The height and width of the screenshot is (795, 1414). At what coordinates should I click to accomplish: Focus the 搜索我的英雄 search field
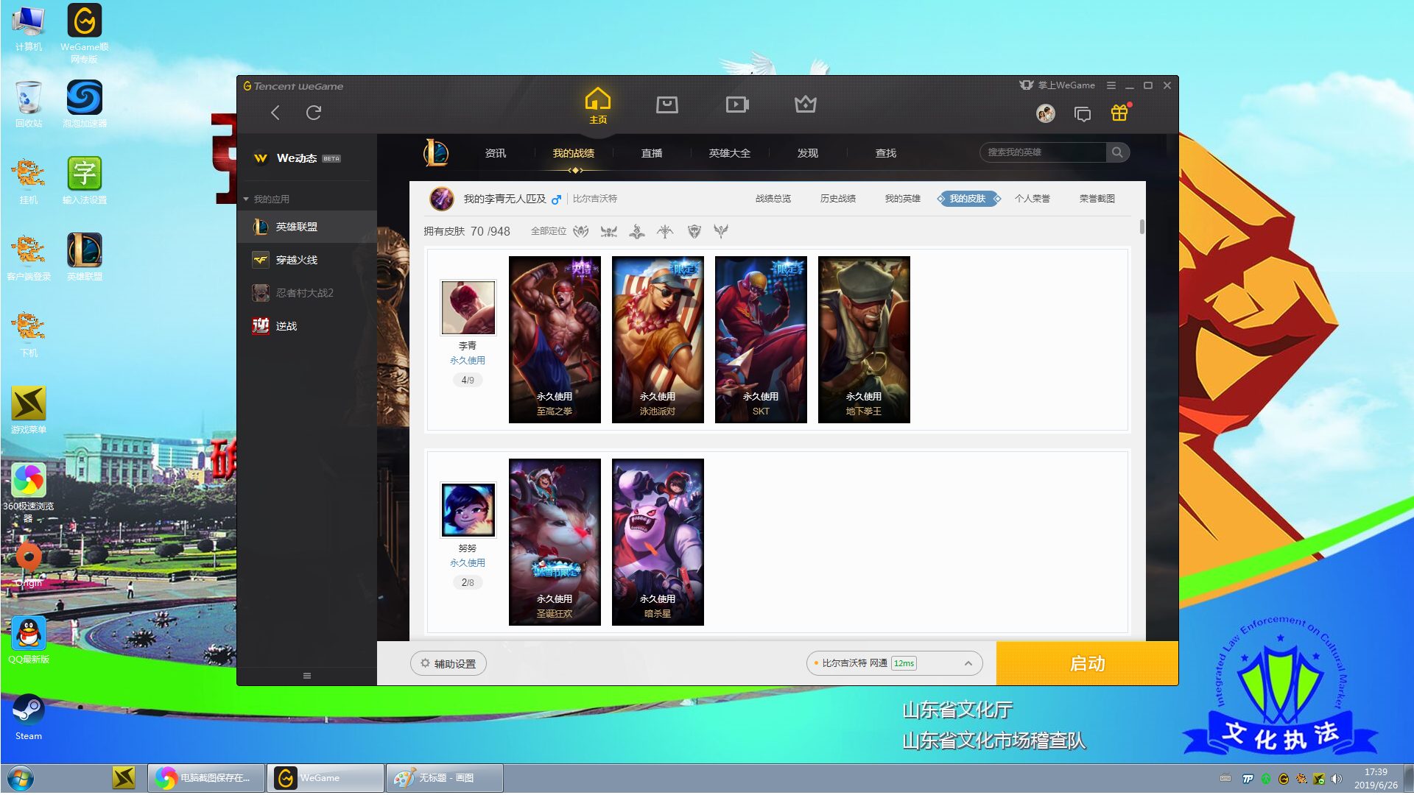(1043, 152)
